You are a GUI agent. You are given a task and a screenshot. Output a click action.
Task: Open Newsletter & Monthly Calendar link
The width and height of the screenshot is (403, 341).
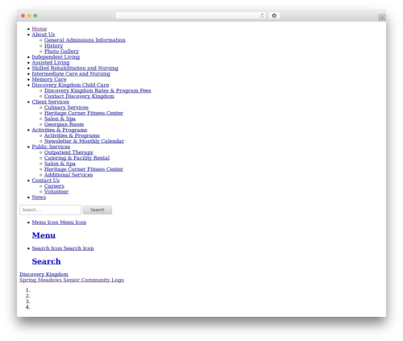point(84,141)
